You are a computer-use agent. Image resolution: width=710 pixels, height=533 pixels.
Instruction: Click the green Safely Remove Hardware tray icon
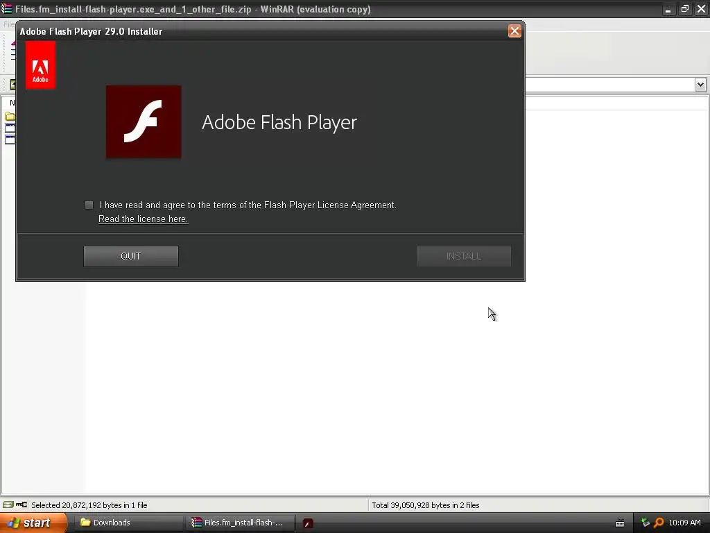[x=646, y=523]
